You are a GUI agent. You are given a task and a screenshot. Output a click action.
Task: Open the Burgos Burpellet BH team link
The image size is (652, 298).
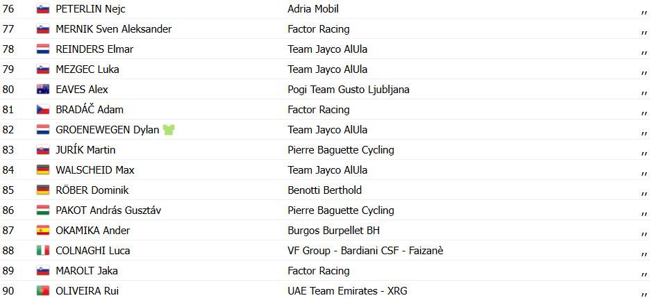pyautogui.click(x=333, y=230)
